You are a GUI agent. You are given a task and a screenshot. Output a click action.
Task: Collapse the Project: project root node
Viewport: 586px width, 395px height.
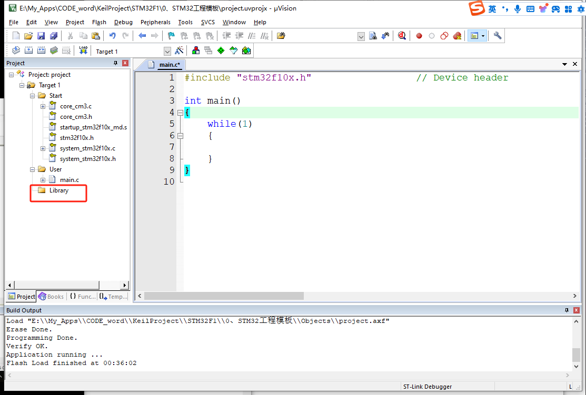tap(11, 75)
